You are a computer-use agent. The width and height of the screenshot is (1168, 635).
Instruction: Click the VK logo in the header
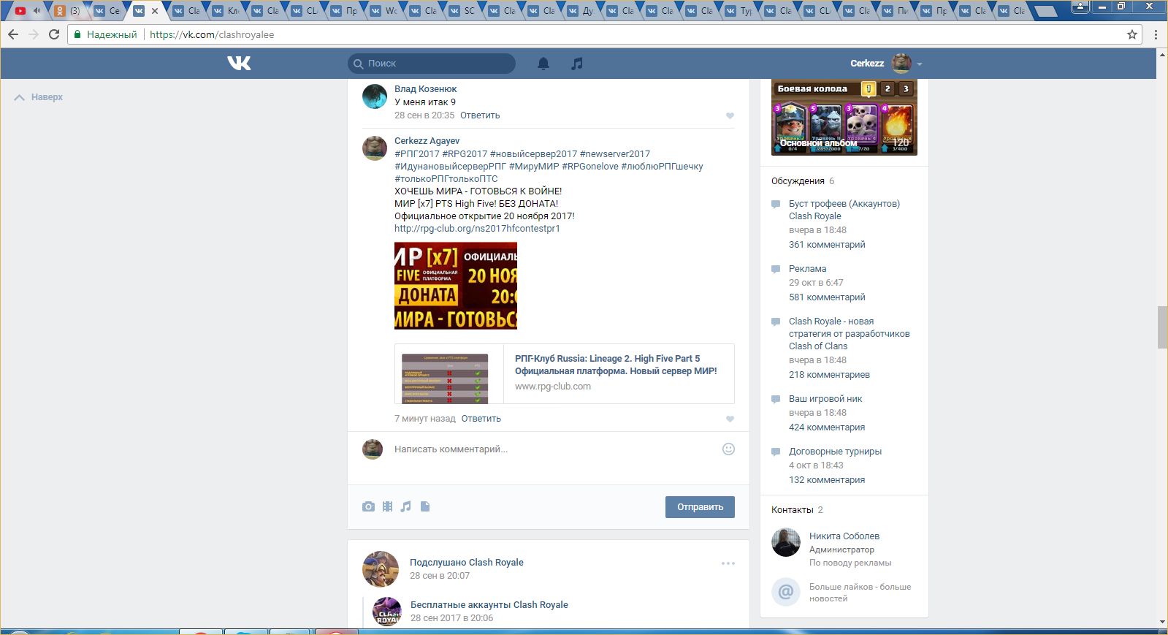pos(239,64)
